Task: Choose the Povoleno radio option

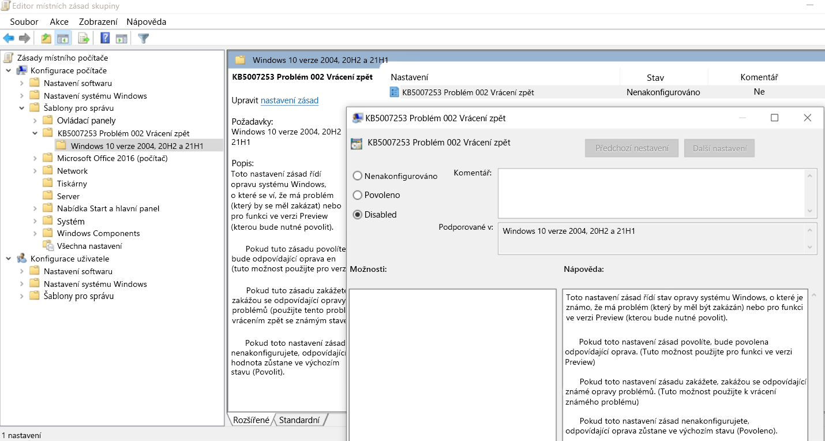Action: 357,195
